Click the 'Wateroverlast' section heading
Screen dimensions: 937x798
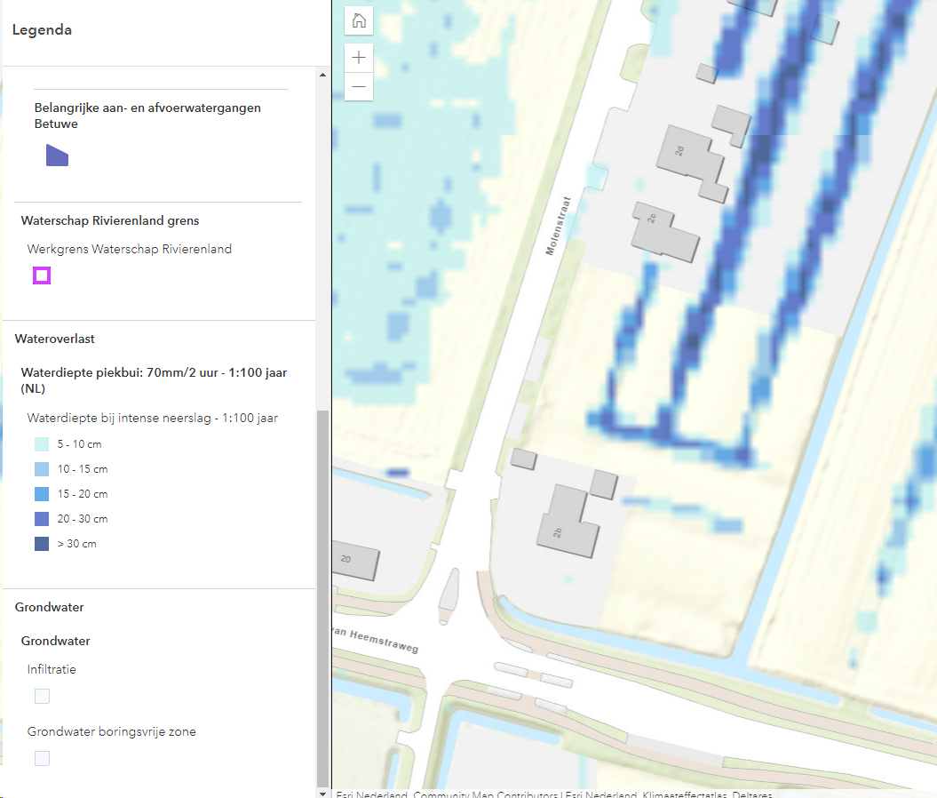(x=54, y=339)
